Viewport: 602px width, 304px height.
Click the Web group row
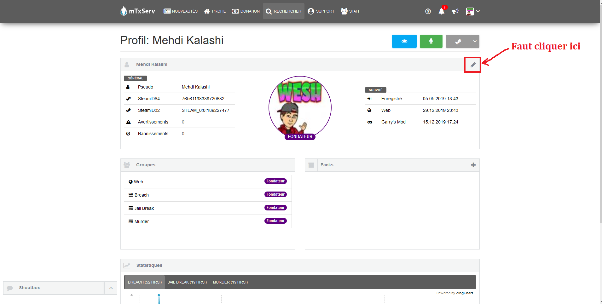[x=208, y=182]
